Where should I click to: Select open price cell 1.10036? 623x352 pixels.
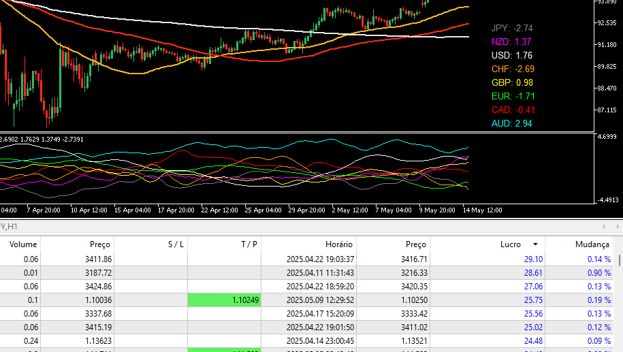99,300
